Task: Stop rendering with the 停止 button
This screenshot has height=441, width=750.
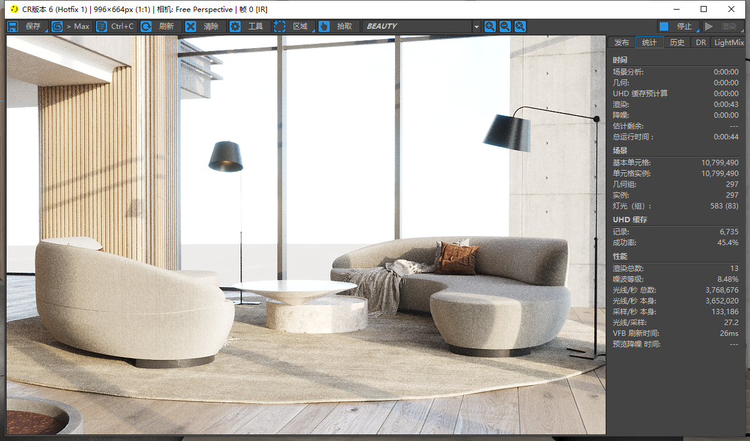Action: point(677,26)
